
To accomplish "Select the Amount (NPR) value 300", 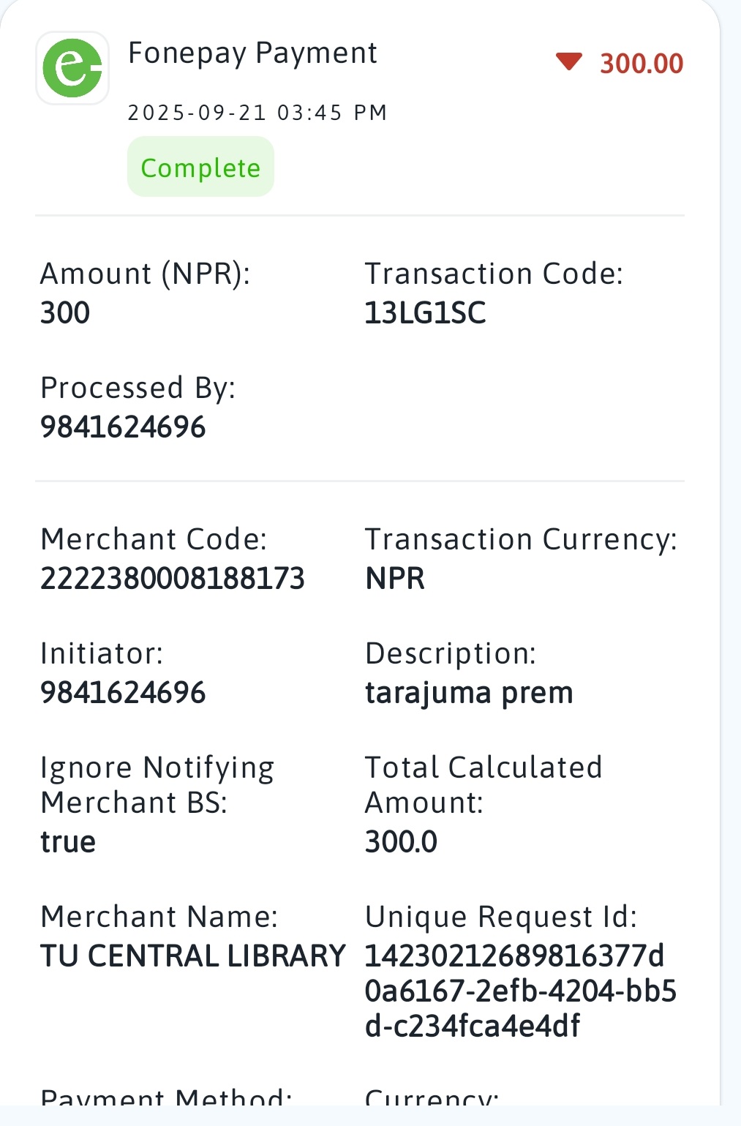I will (x=65, y=313).
